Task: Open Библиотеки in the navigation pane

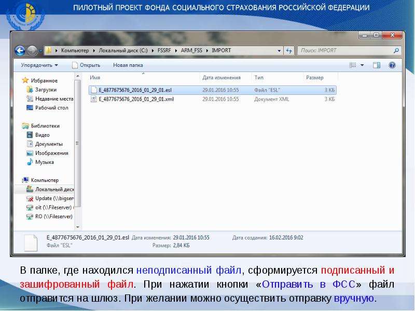Action: click(x=45, y=126)
